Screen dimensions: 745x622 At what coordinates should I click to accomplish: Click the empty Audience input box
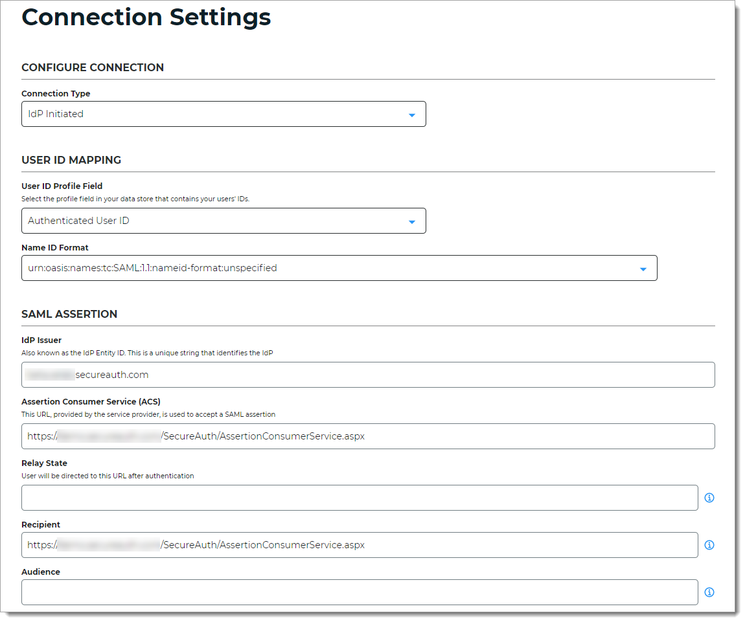[360, 592]
